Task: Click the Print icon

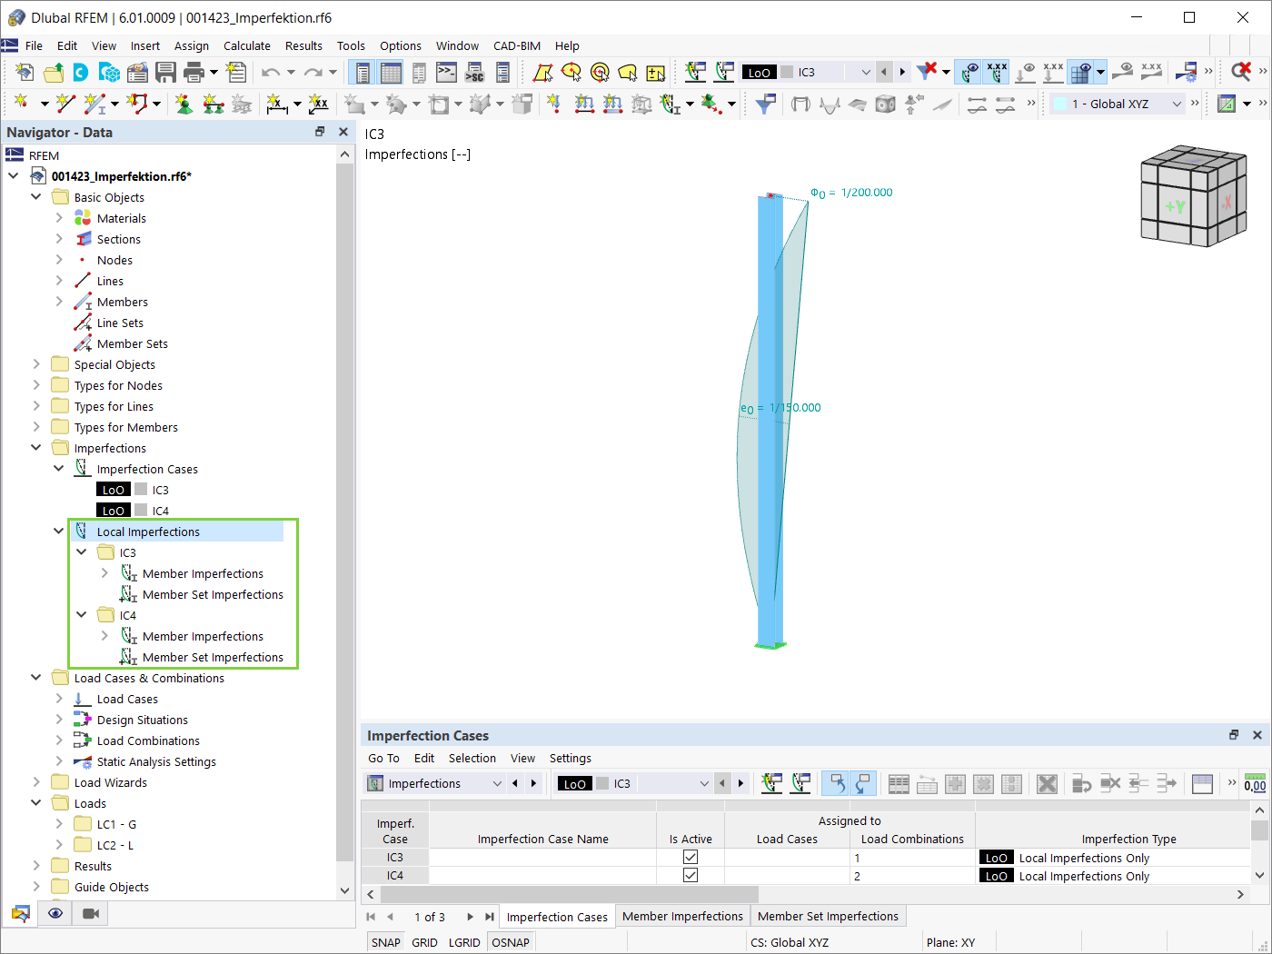Action: pyautogui.click(x=194, y=72)
